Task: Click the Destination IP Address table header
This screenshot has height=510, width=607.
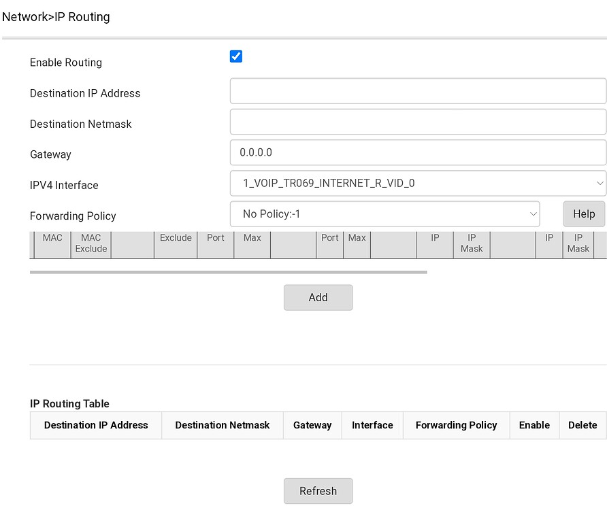Action: [95, 425]
